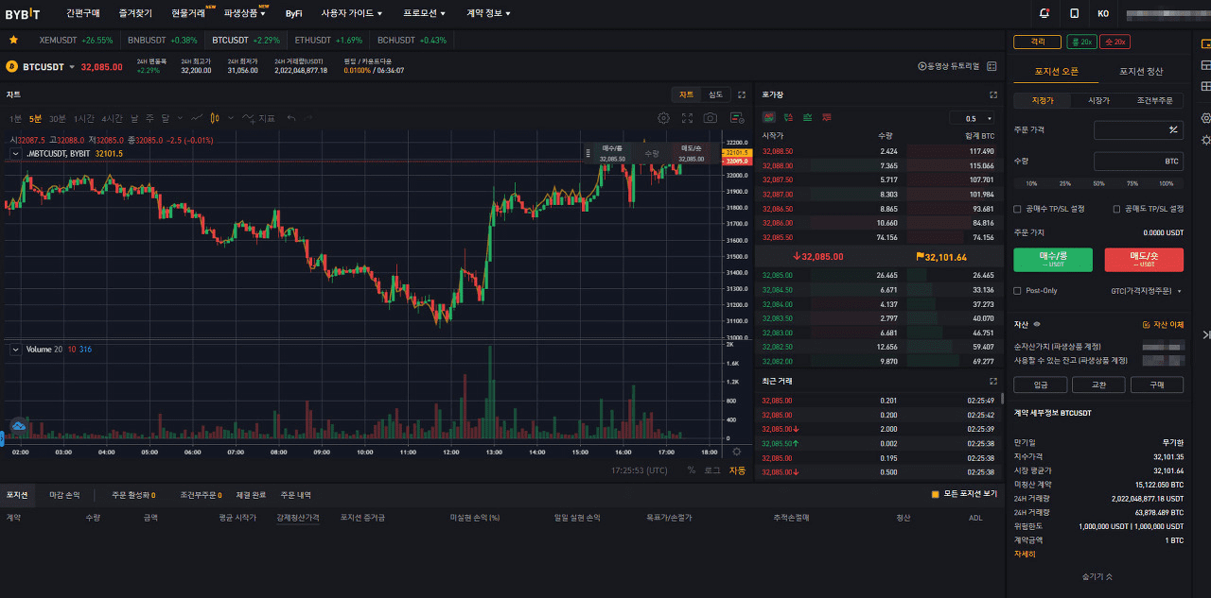
Task: Open the 주문 내역 tab
Action: [x=296, y=494]
